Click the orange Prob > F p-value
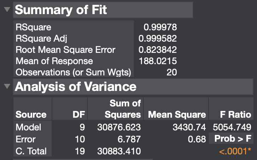 click(x=235, y=151)
